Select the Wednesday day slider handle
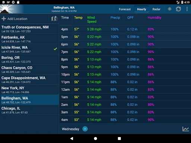 [x=85, y=129]
